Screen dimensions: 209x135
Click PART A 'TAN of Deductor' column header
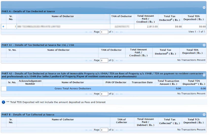[x=122, y=19]
